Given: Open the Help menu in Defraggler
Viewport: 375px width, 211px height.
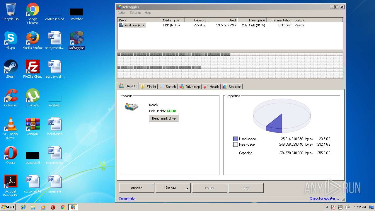Looking at the screenshot, I should [x=148, y=13].
